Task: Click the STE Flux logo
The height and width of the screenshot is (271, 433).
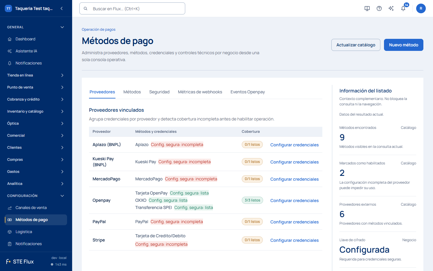Action: point(20,262)
